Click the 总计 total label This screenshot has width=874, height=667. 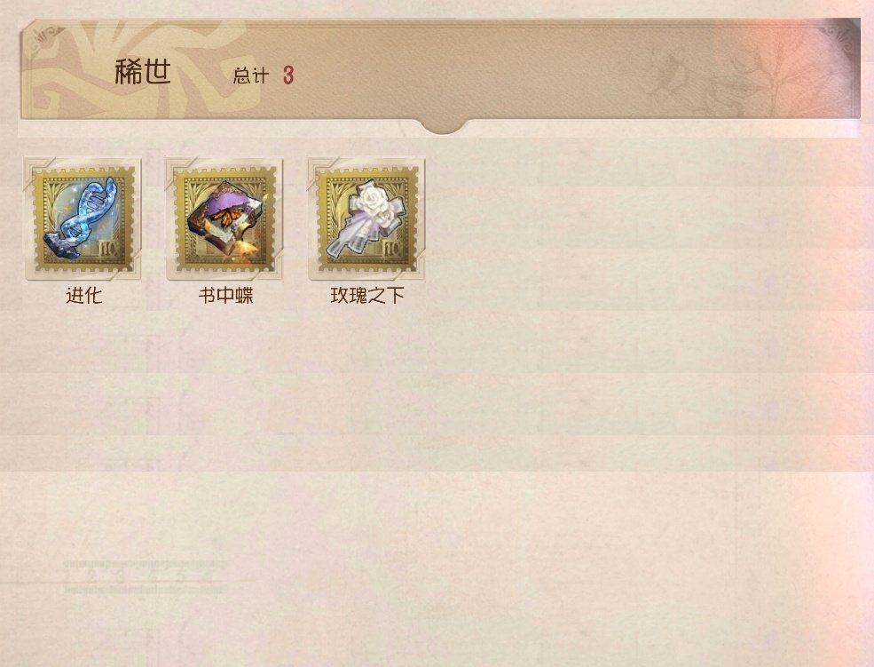point(251,75)
